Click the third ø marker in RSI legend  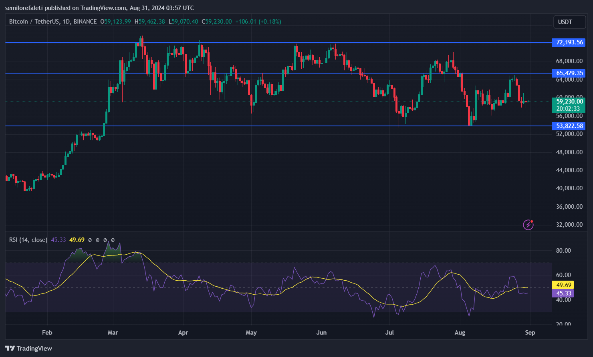coord(105,240)
